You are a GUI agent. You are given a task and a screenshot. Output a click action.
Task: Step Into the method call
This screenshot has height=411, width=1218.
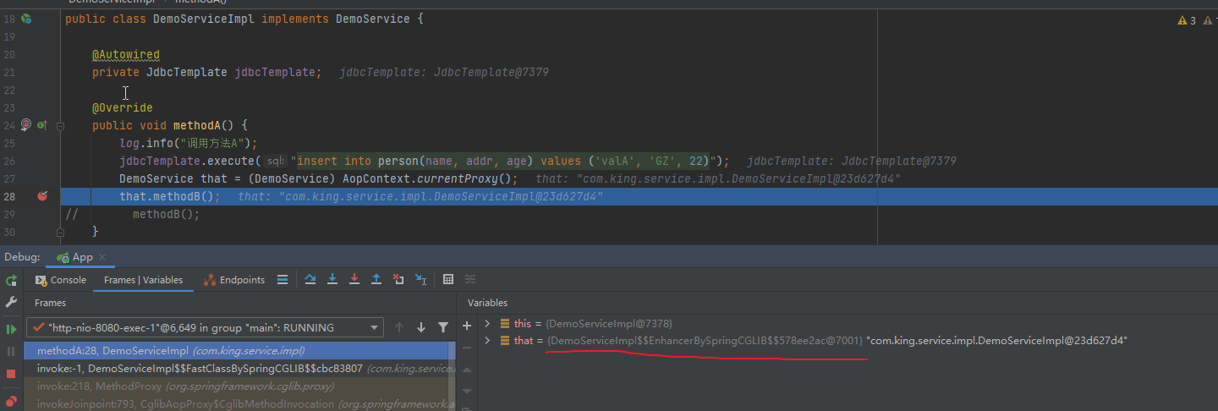[332, 280]
